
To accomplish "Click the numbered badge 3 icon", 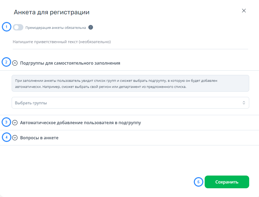I will [x=6, y=122].
